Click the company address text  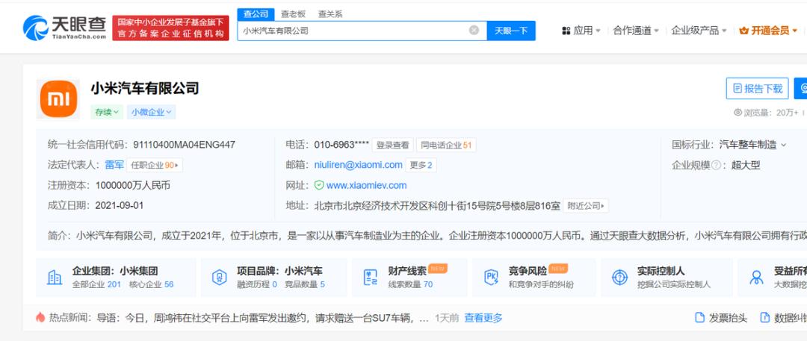tap(437, 206)
